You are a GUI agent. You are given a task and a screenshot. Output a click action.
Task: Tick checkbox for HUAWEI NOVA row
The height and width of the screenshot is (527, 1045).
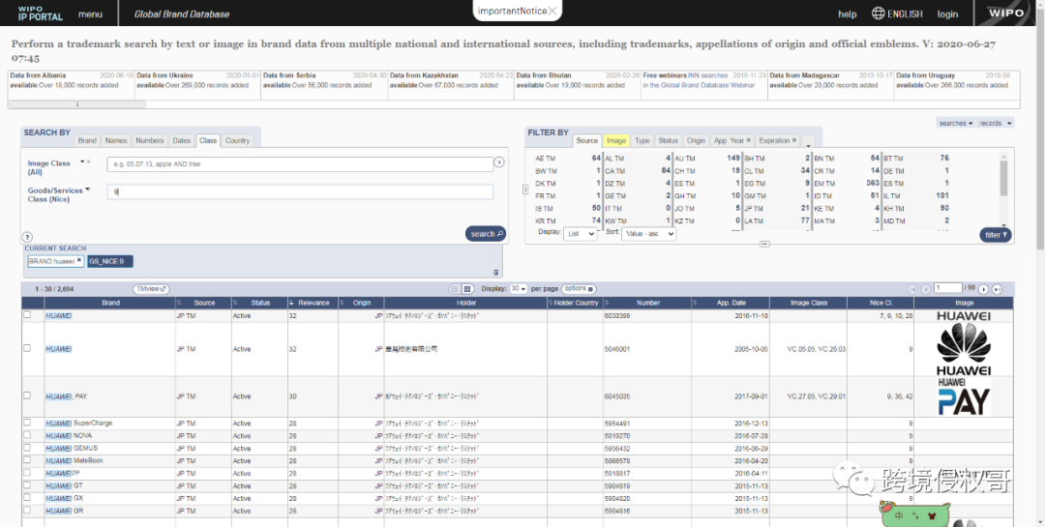27,434
